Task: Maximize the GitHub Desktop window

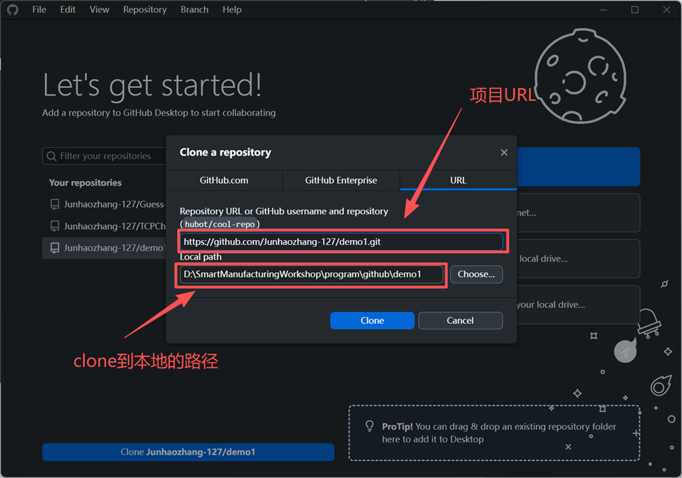Action: (x=635, y=10)
